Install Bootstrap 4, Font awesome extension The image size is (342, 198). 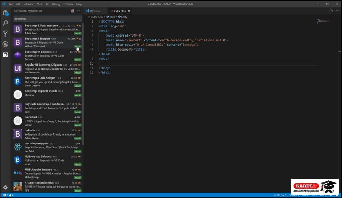point(78,33)
